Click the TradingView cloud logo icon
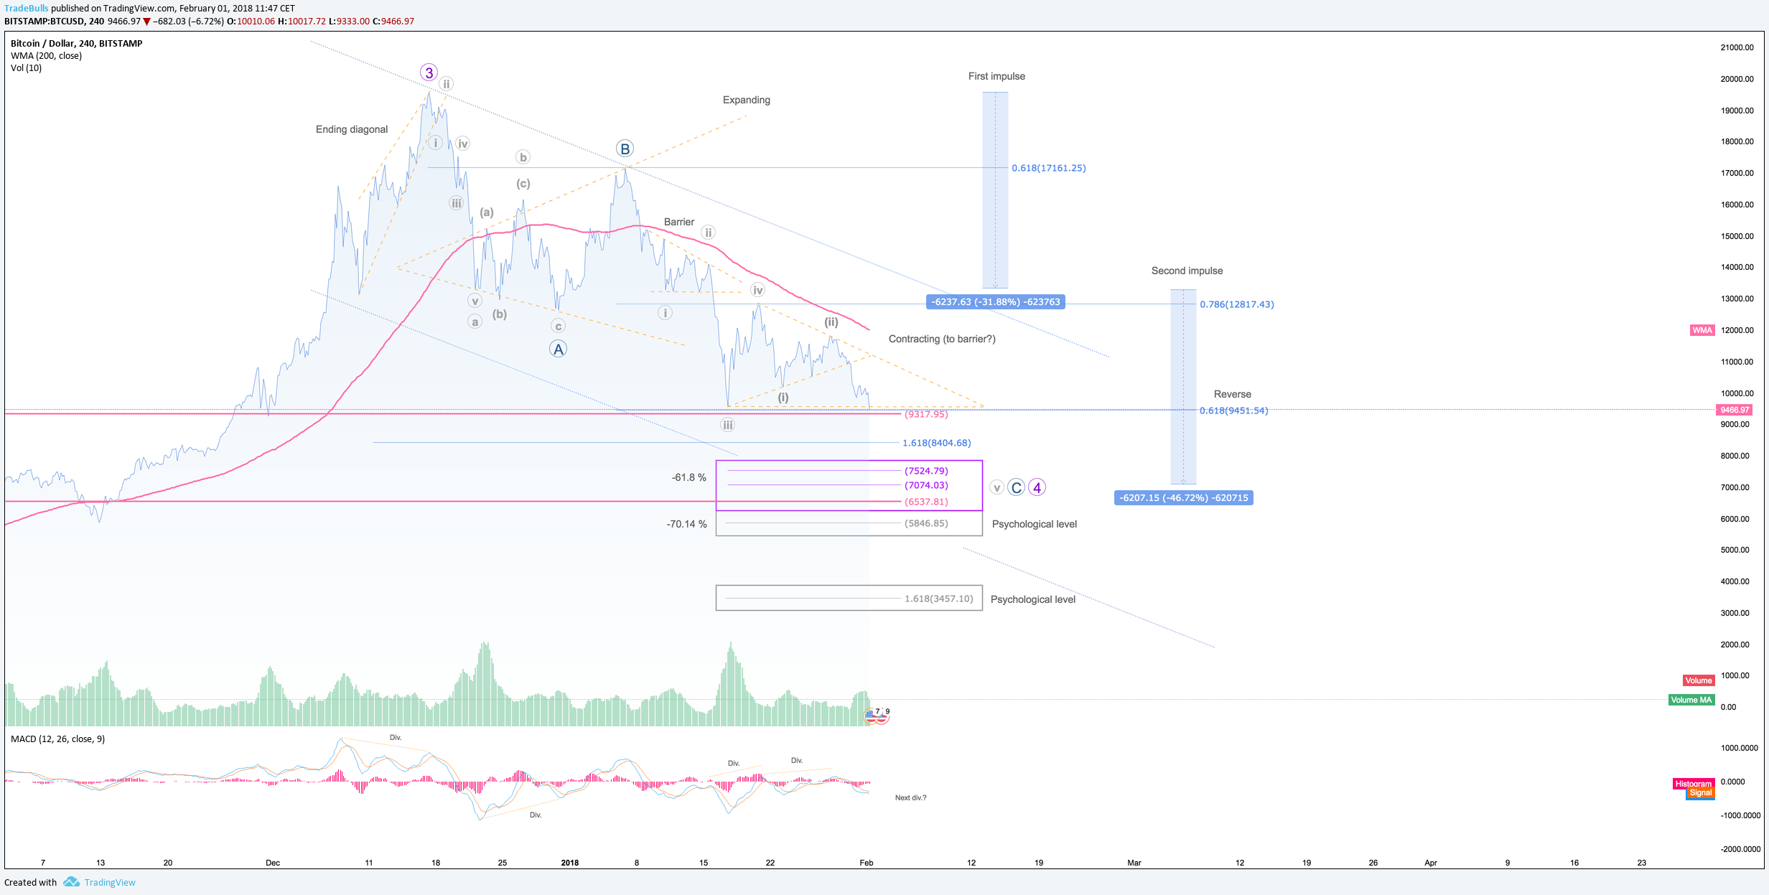The width and height of the screenshot is (1769, 895). 71,882
